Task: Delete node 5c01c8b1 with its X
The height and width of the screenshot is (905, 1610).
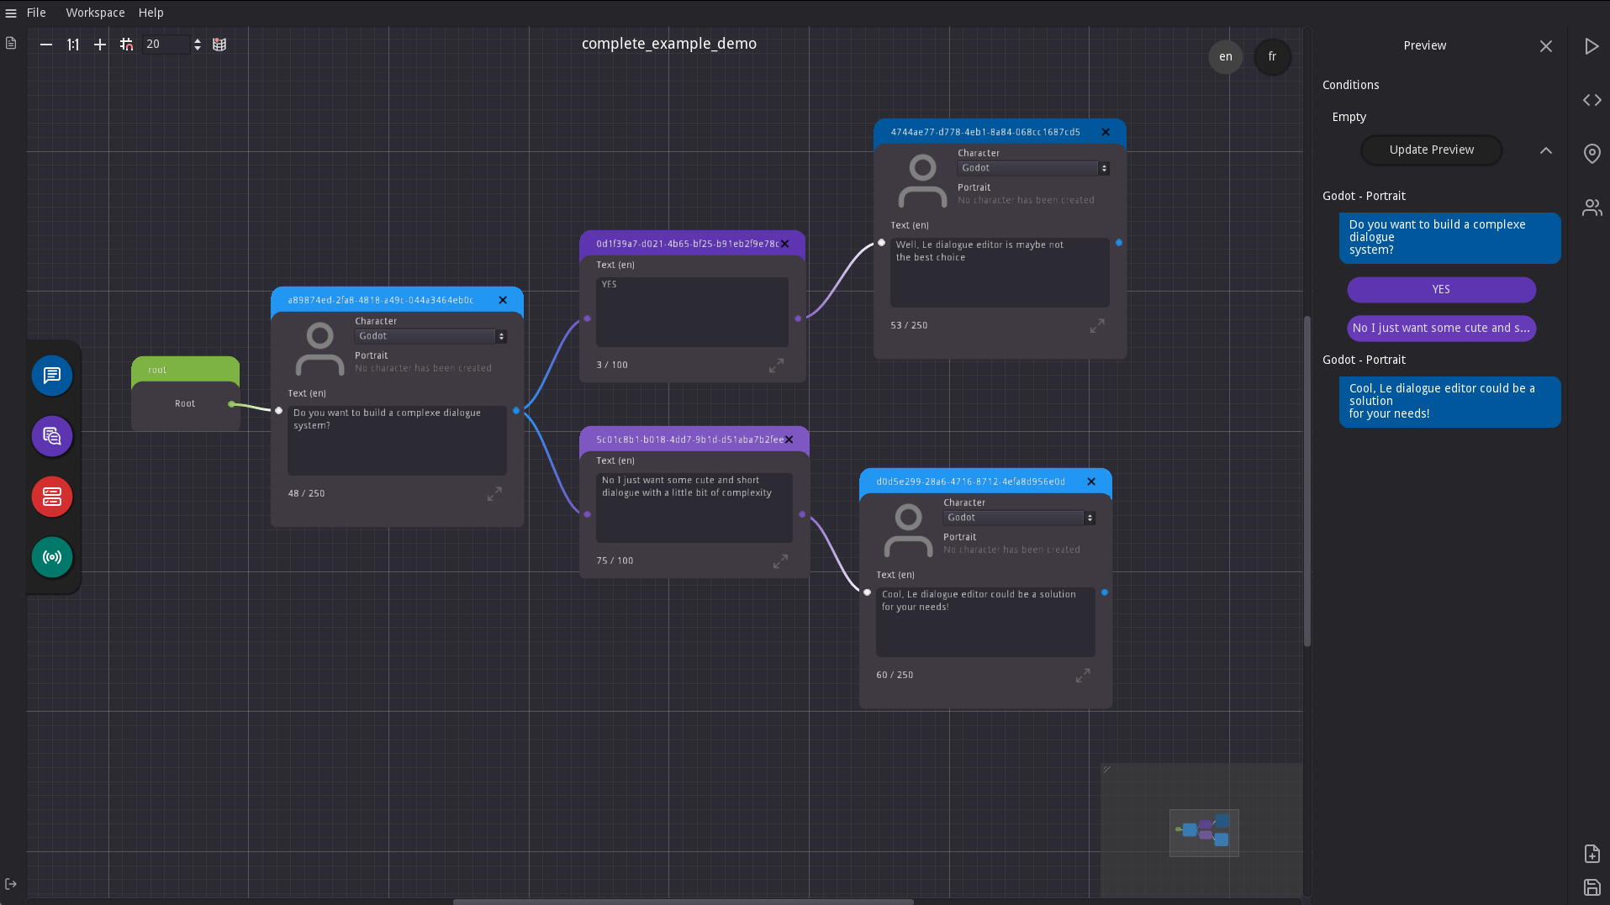Action: click(x=789, y=439)
